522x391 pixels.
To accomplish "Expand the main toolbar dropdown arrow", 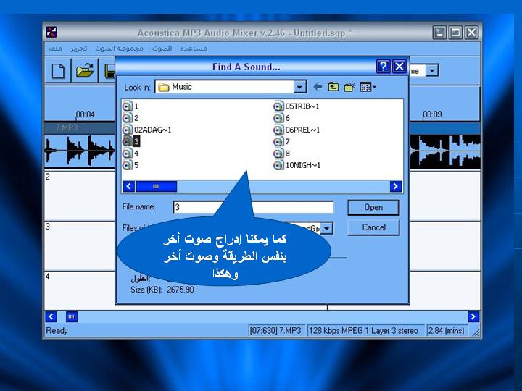I will point(432,70).
